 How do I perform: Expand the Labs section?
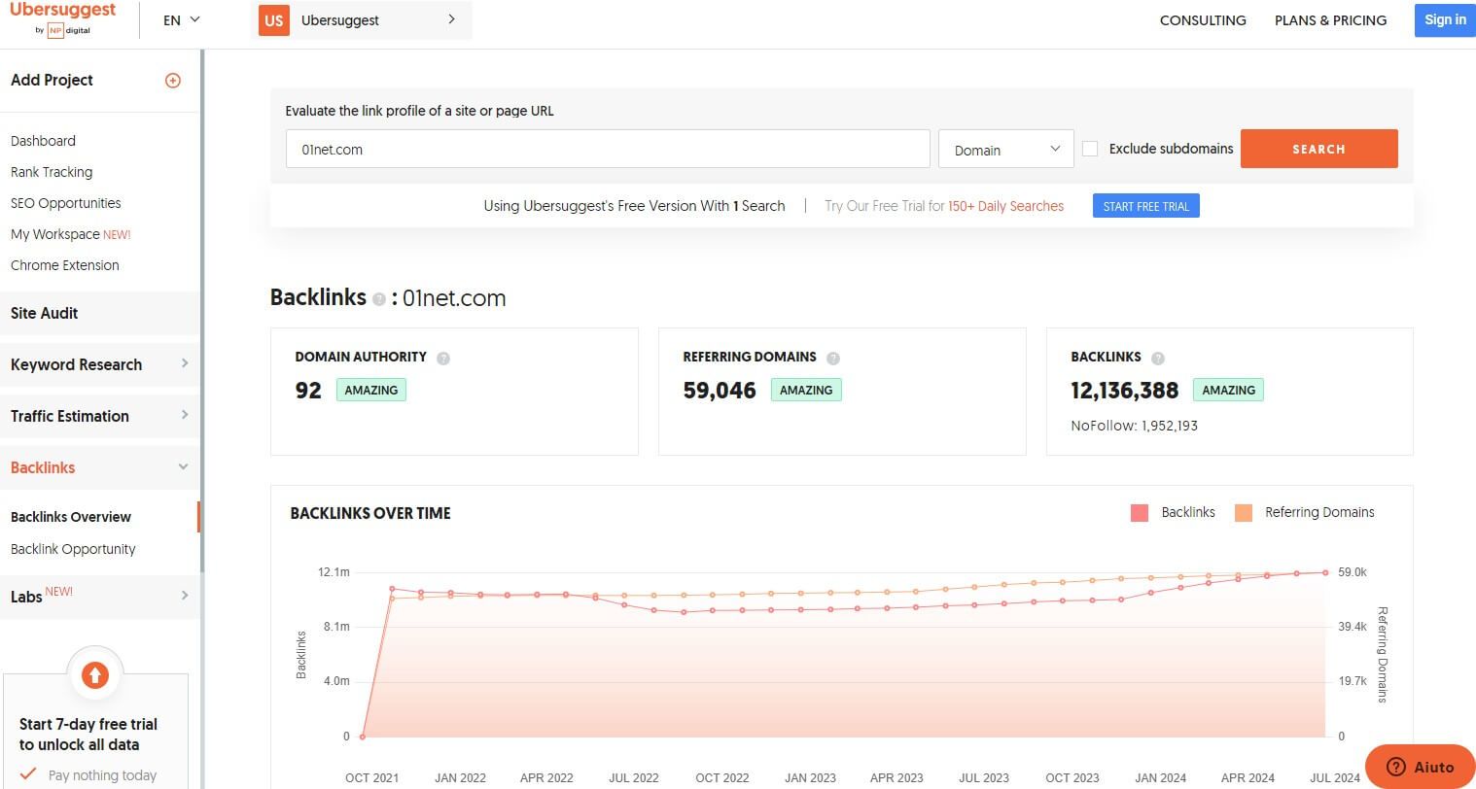coord(99,596)
